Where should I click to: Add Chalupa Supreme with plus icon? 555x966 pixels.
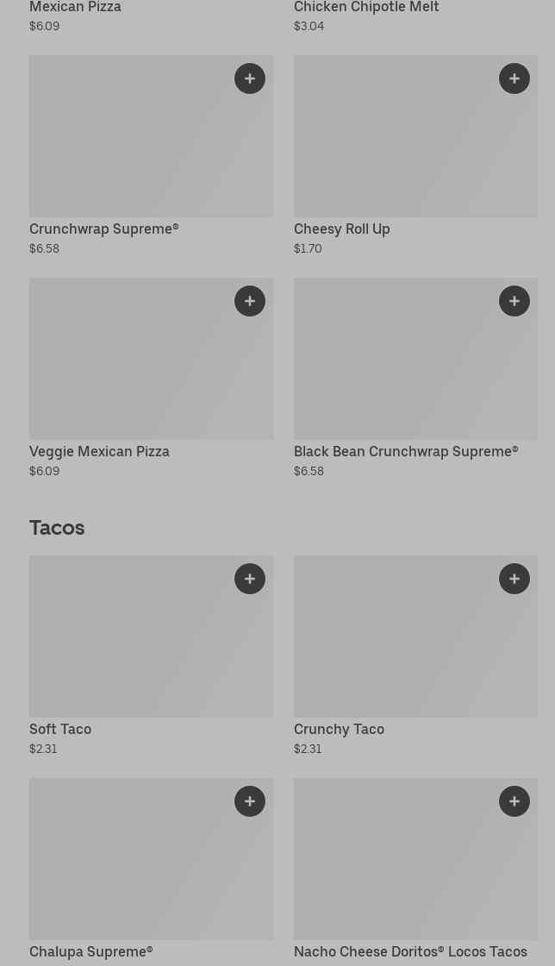tap(250, 801)
